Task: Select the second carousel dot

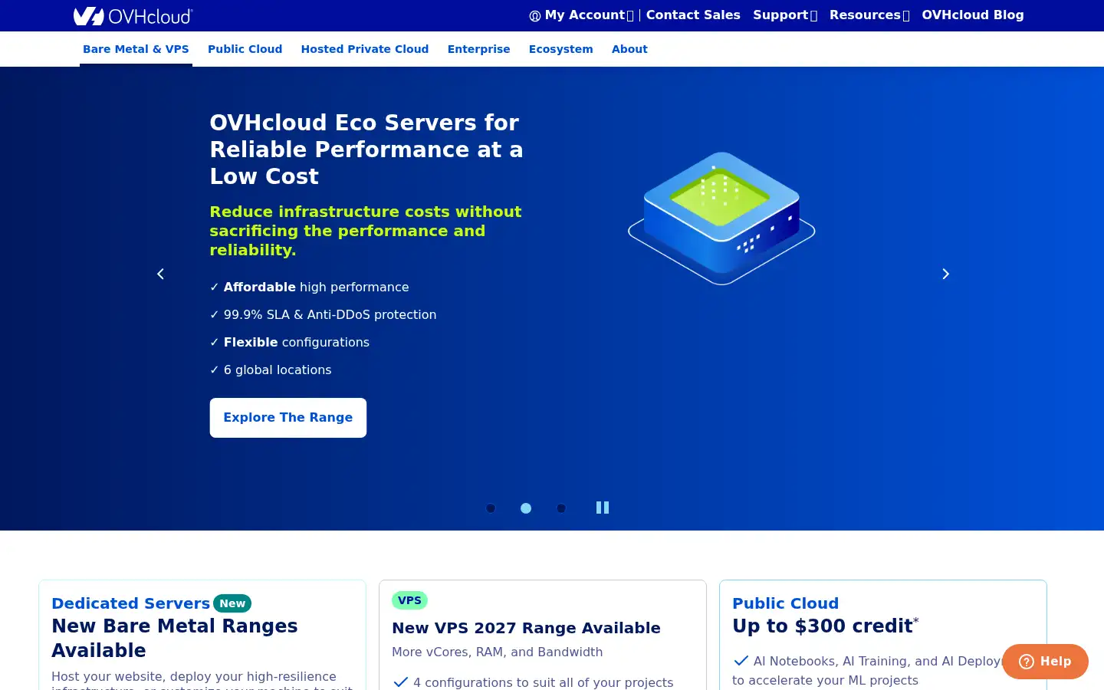Action: click(x=526, y=508)
